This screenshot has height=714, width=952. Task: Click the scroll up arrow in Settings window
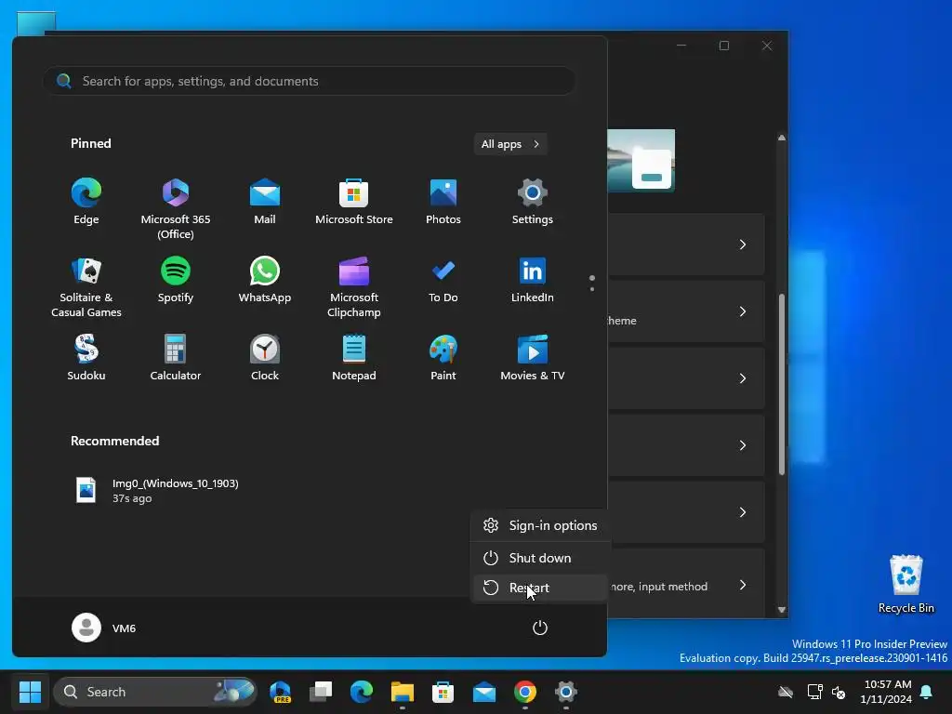[x=781, y=138]
